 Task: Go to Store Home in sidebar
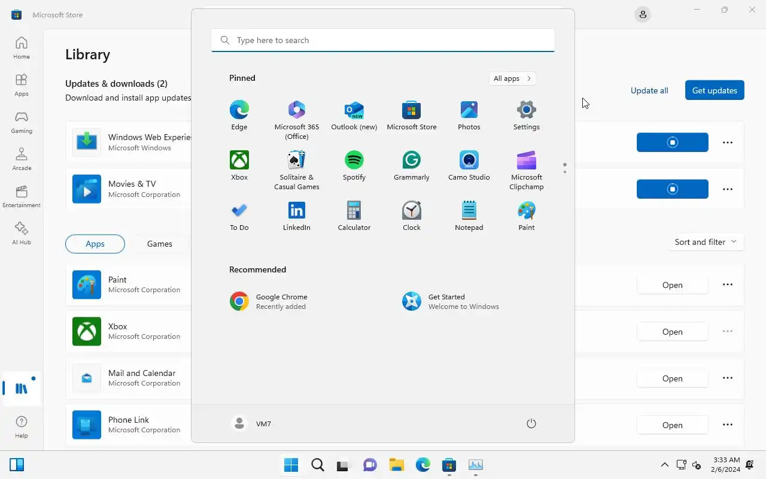(22, 48)
